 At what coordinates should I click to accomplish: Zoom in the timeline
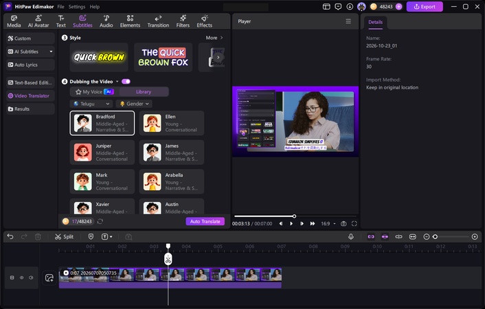click(x=475, y=237)
